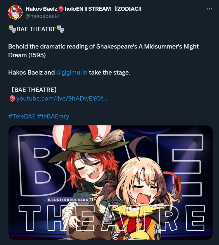
Task: Click the 【BAE THEATRE】 bracketed title line
Action: click(34, 90)
